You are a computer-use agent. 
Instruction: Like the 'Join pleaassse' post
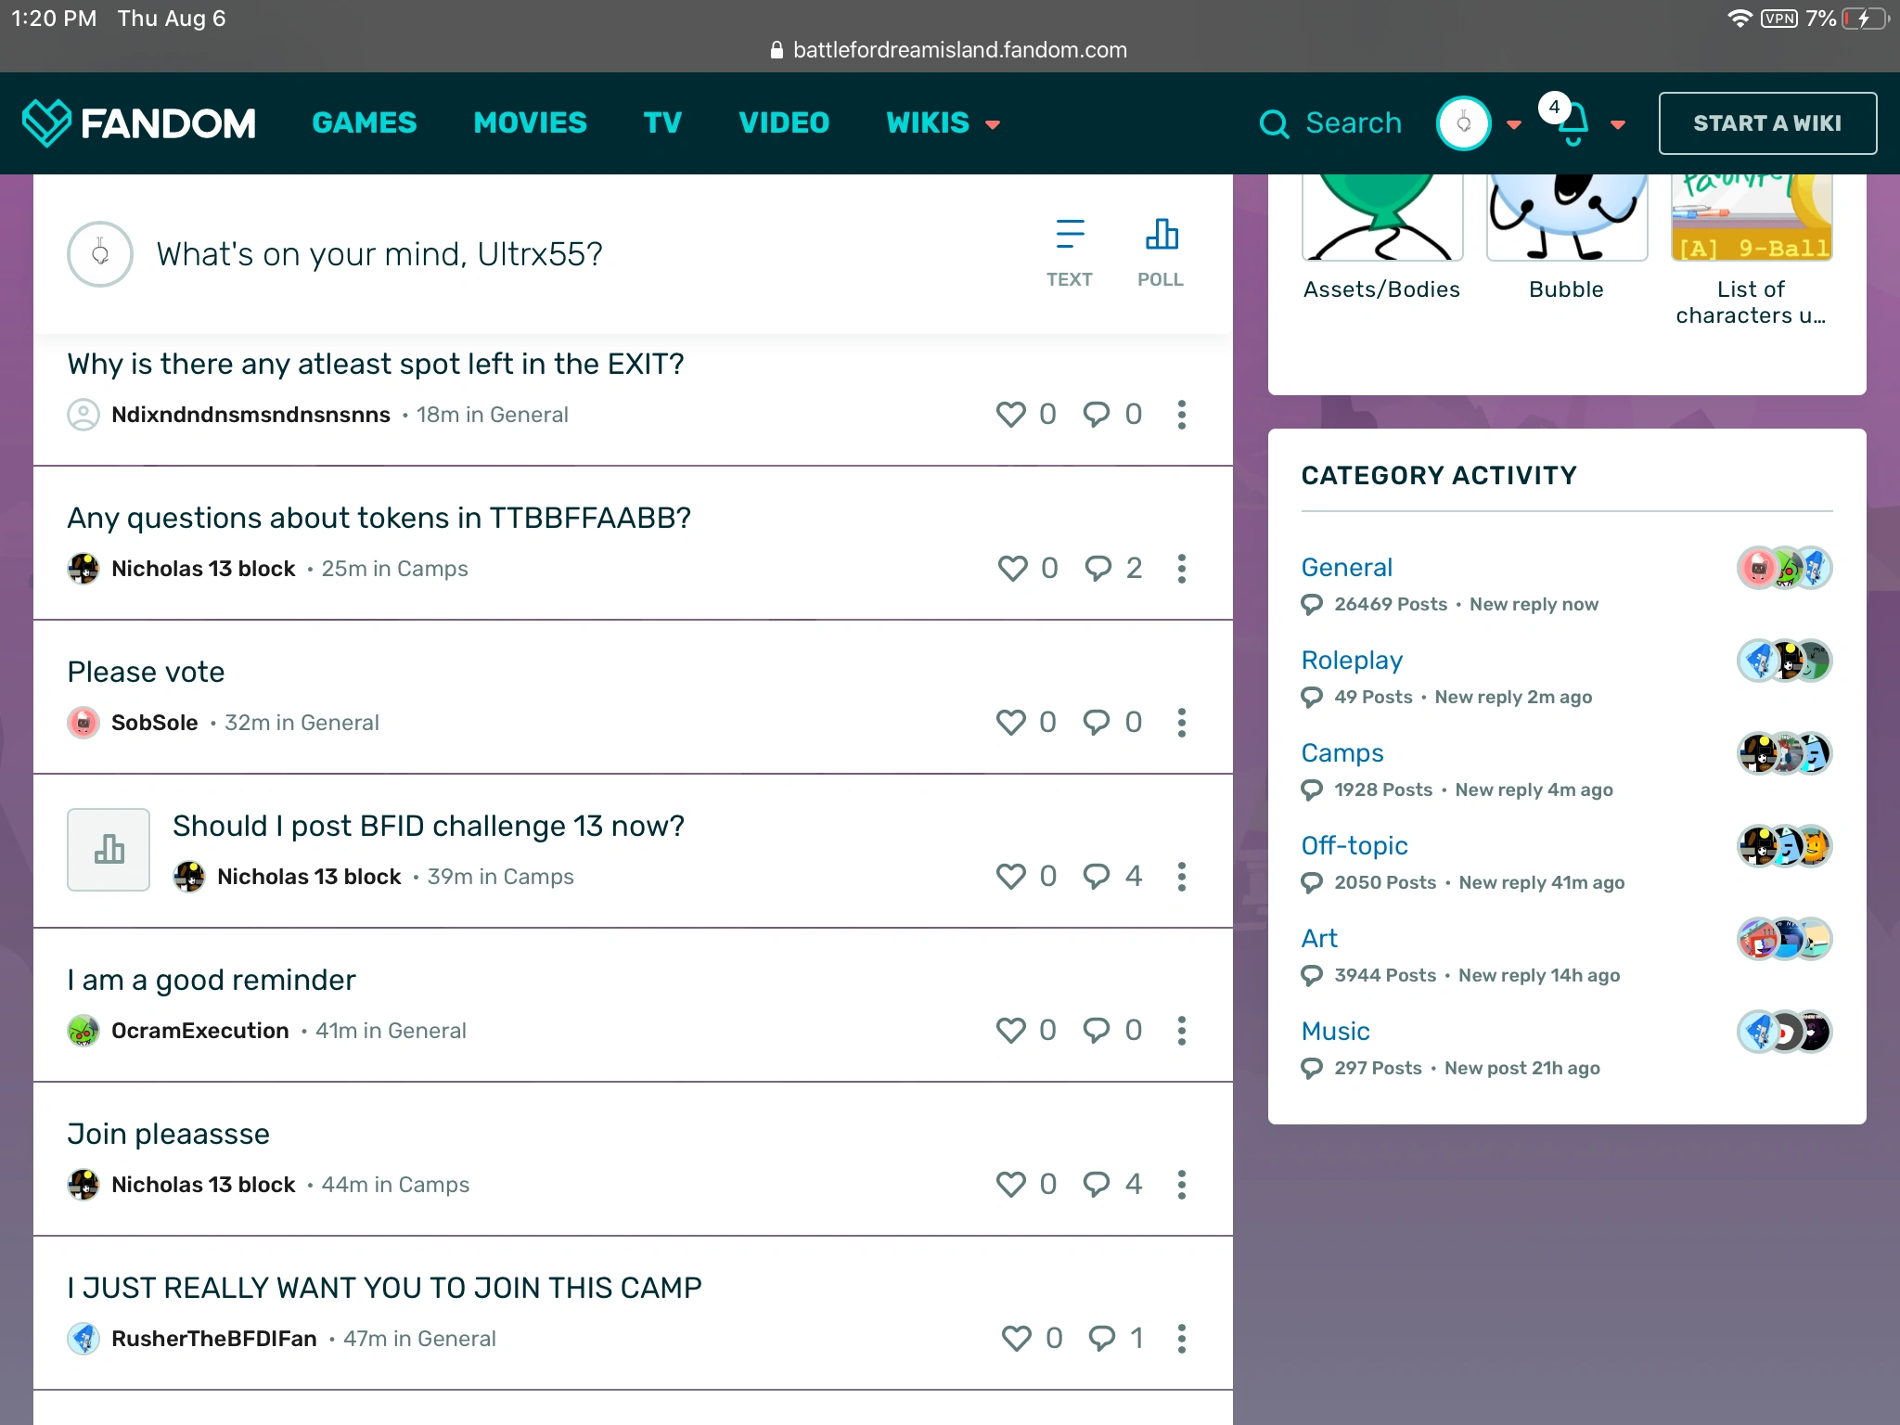click(1010, 1184)
